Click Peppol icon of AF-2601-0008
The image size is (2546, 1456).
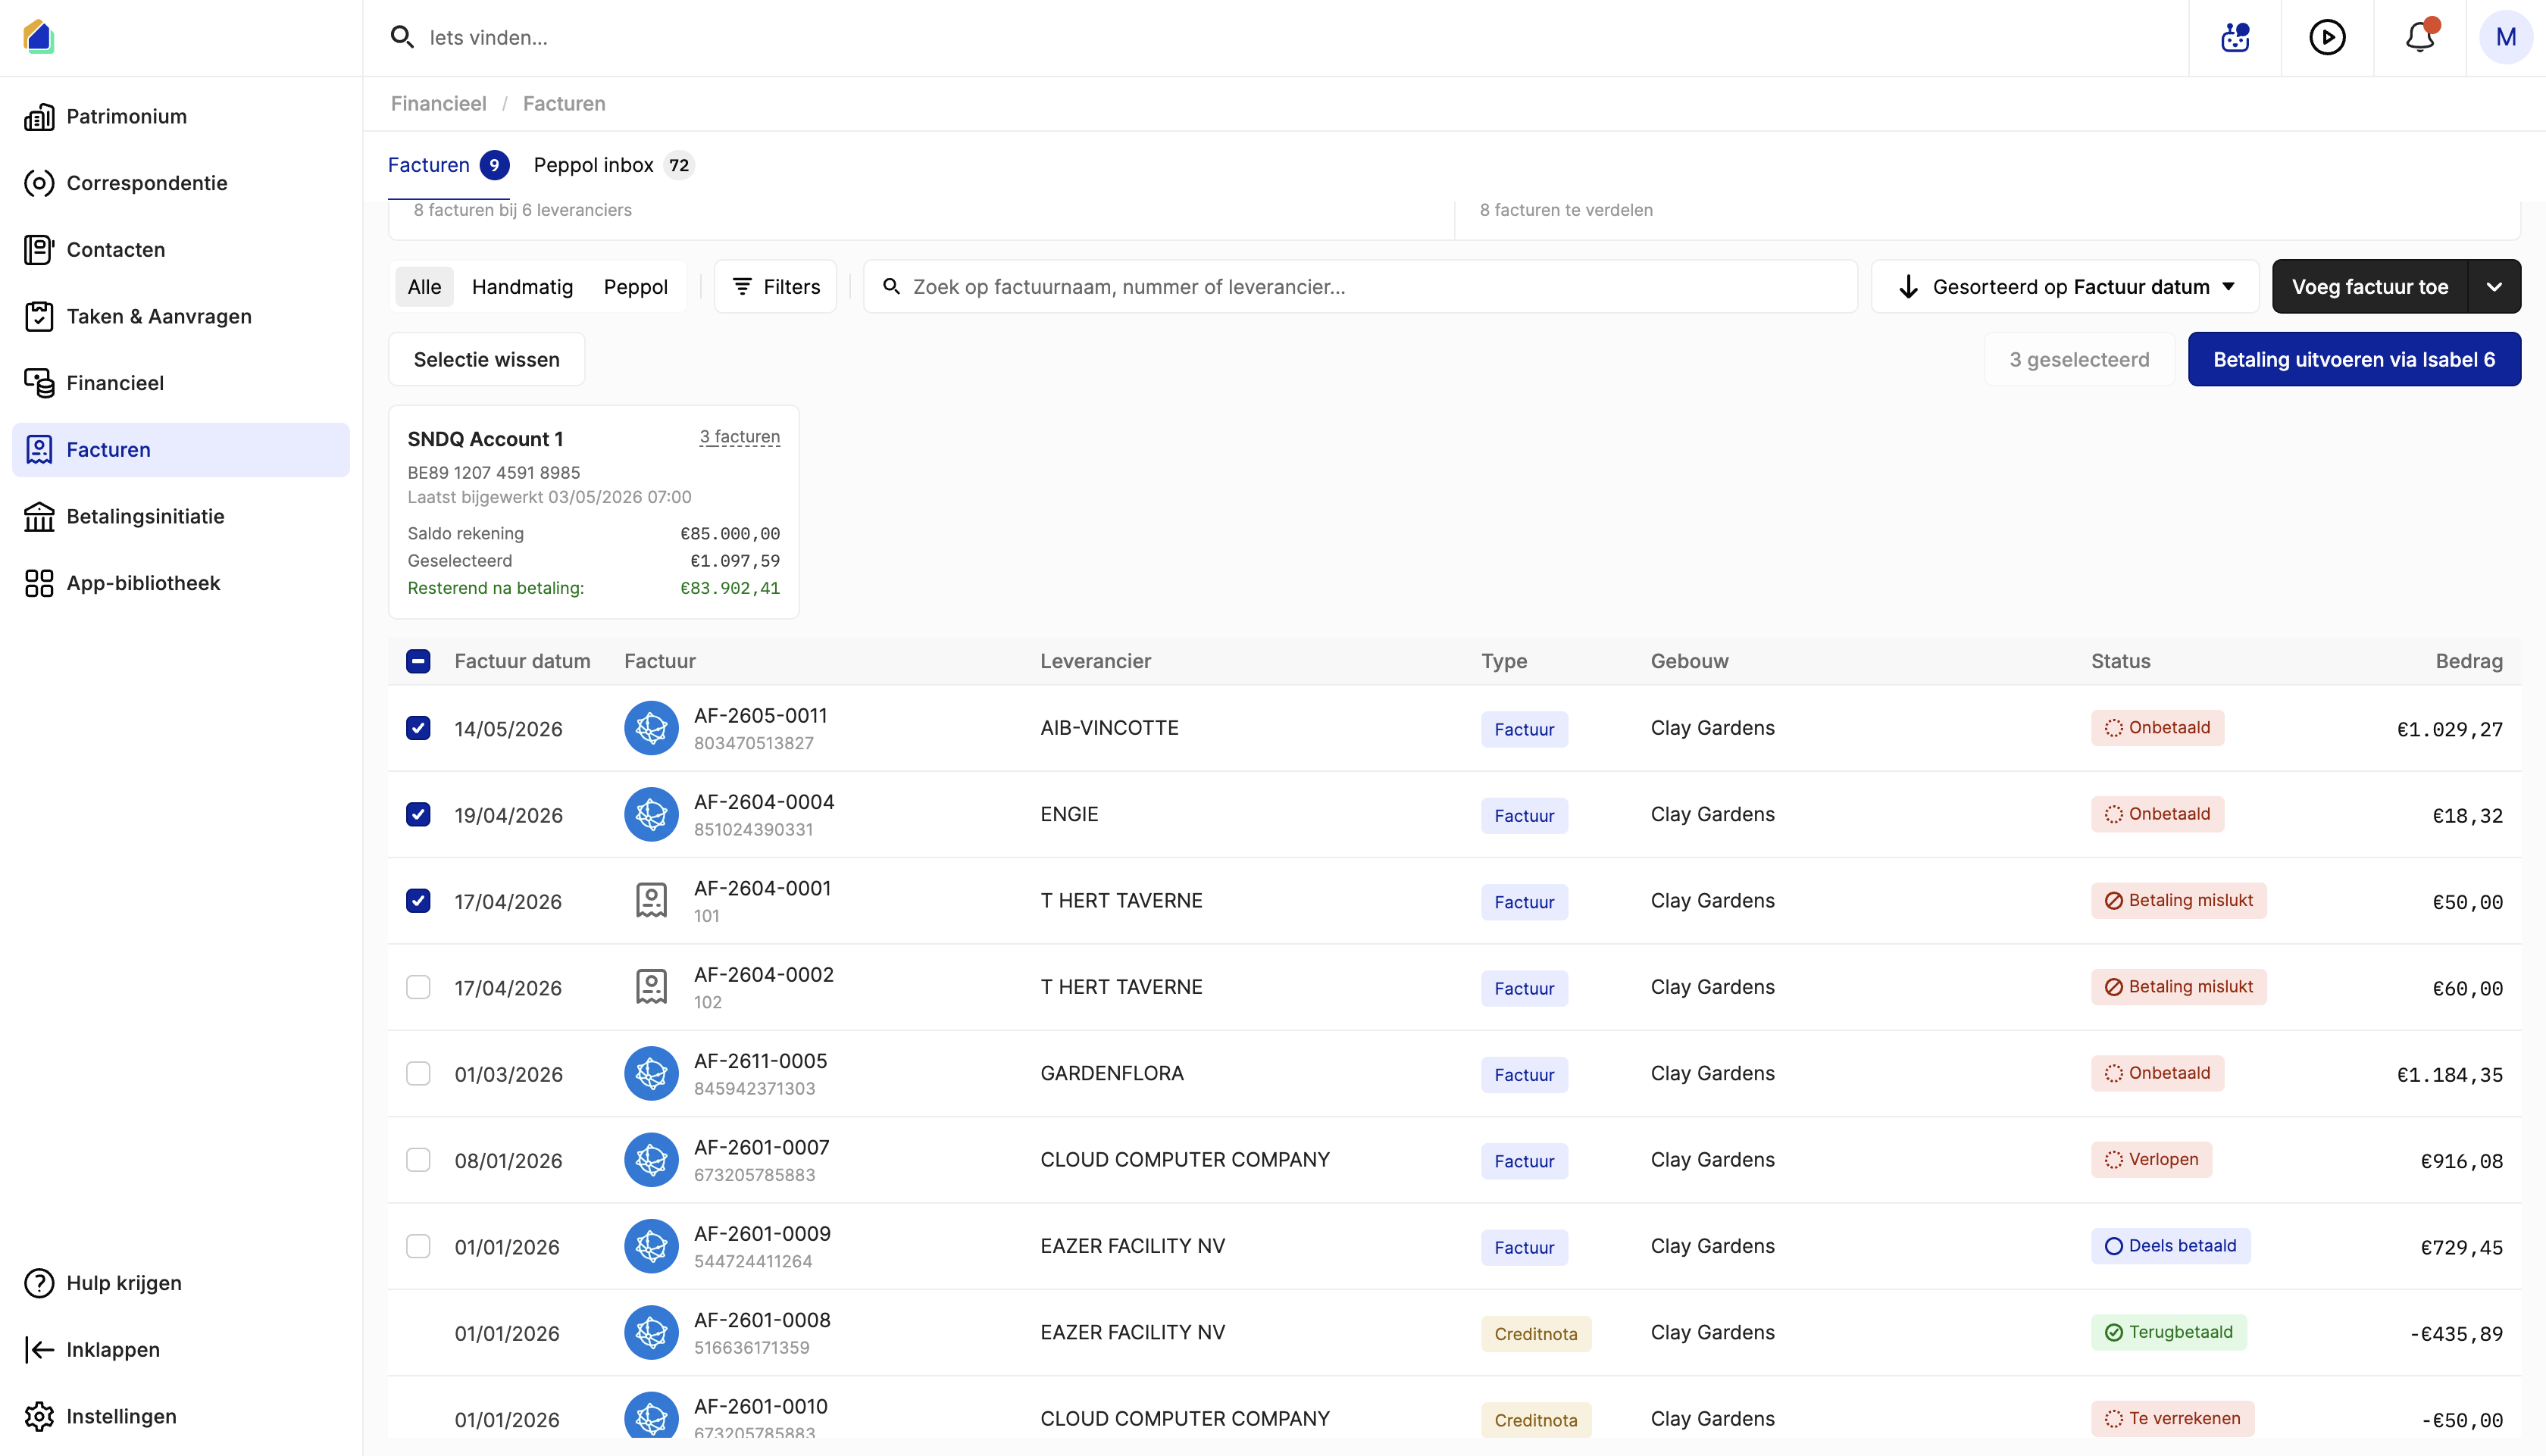[x=651, y=1332]
